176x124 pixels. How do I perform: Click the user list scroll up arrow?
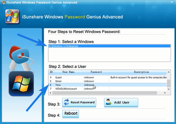[x=169, y=72]
